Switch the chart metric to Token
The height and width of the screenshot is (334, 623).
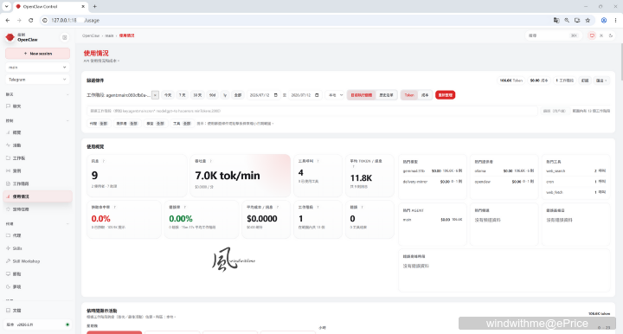click(409, 95)
